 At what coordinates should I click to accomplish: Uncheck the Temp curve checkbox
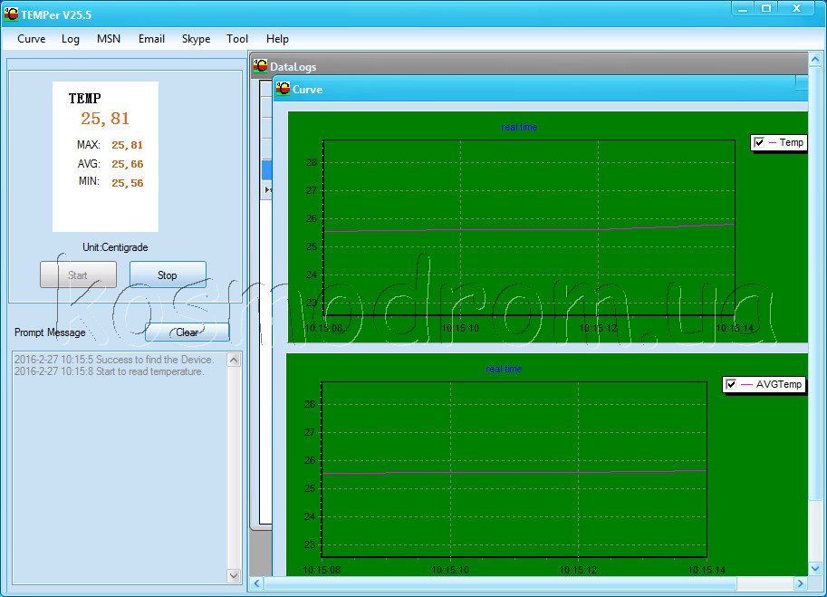coord(759,142)
